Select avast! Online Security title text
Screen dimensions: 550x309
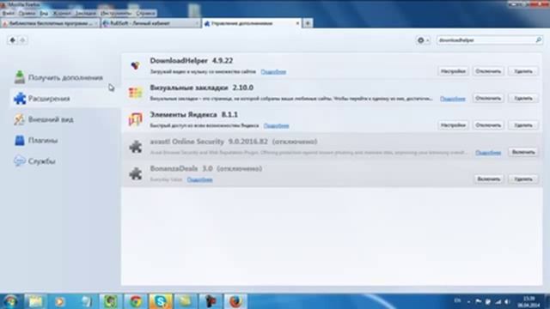click(187, 142)
